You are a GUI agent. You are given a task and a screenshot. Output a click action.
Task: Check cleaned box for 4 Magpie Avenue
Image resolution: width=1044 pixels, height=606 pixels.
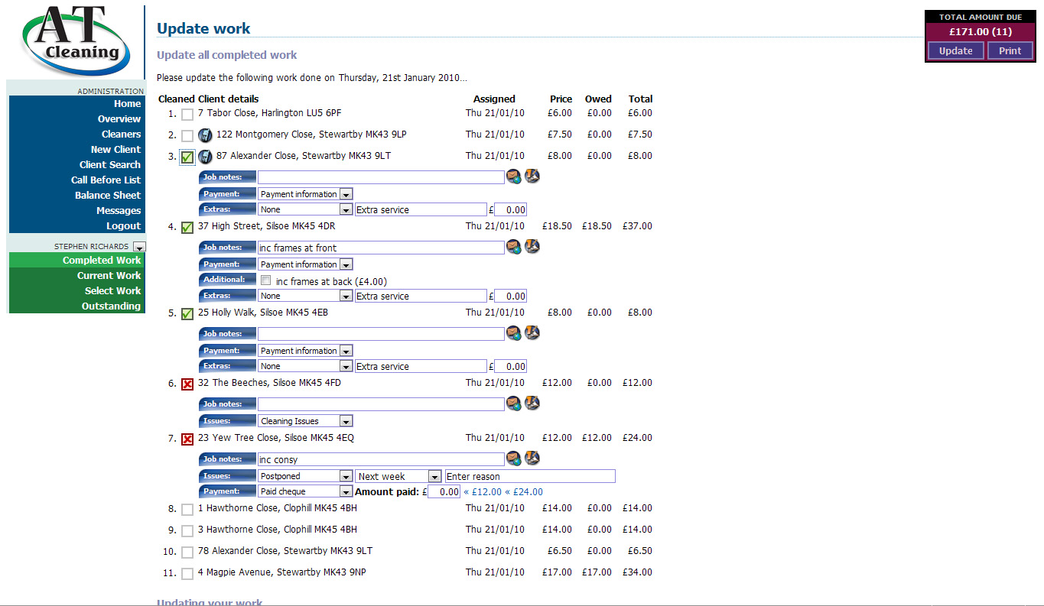[x=187, y=574]
